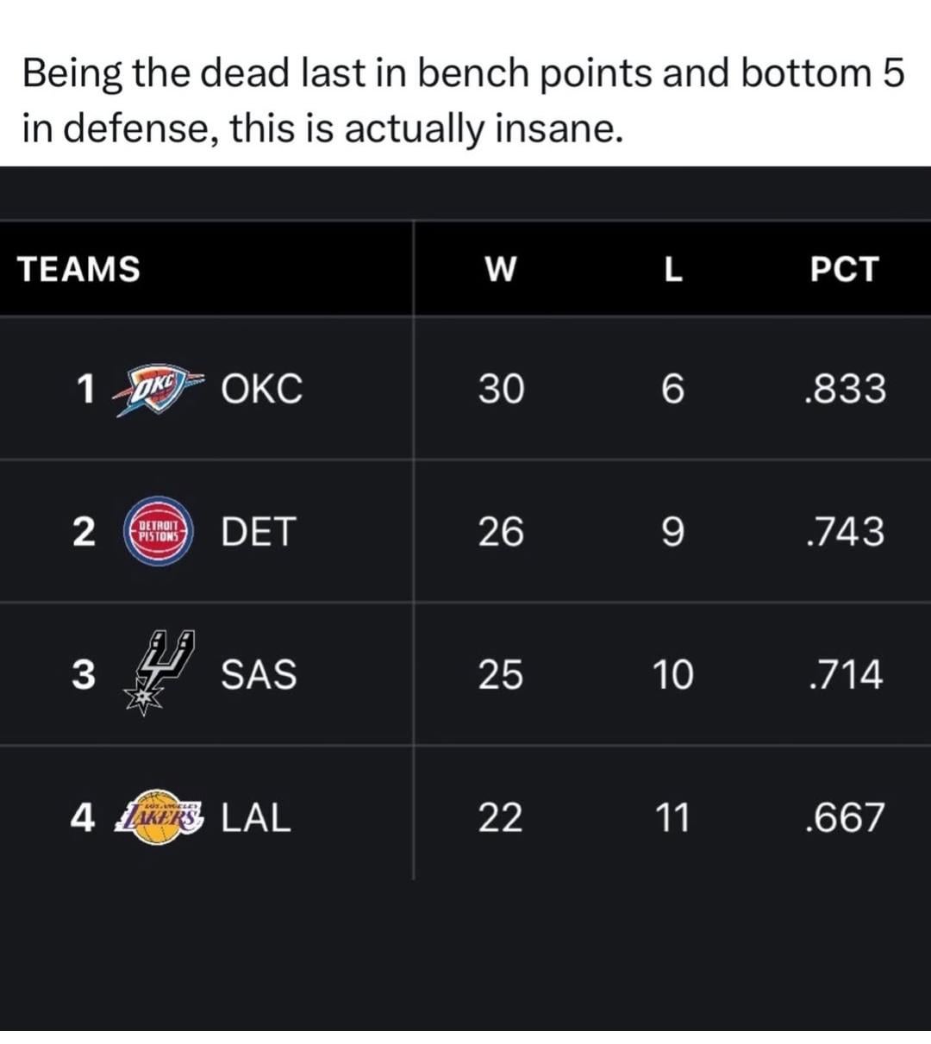Click the Detroit Pistons logo
This screenshot has height=1044, width=931.
pos(159,531)
